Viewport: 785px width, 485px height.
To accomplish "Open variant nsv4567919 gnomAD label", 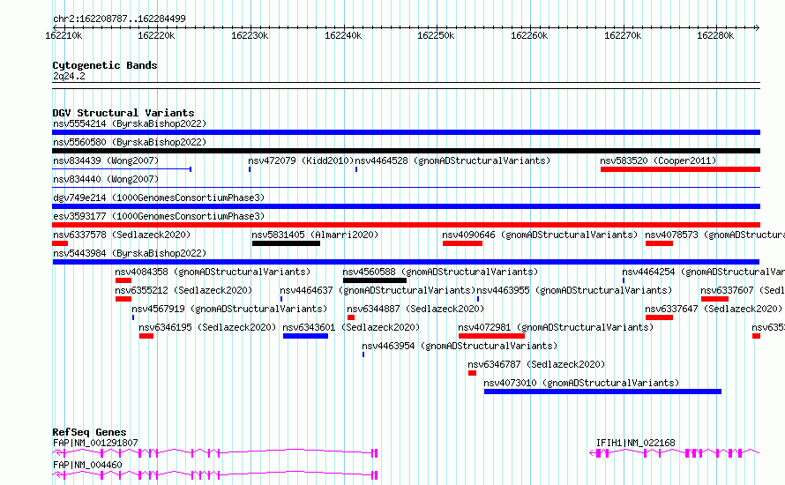I will (229, 309).
